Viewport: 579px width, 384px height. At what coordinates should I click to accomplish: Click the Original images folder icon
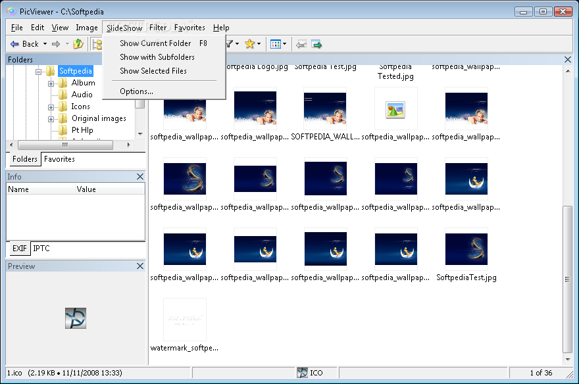pos(63,118)
